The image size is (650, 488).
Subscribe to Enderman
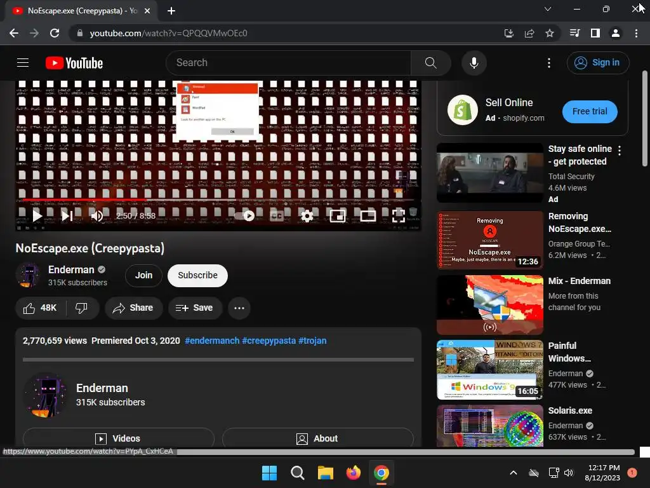198,276
